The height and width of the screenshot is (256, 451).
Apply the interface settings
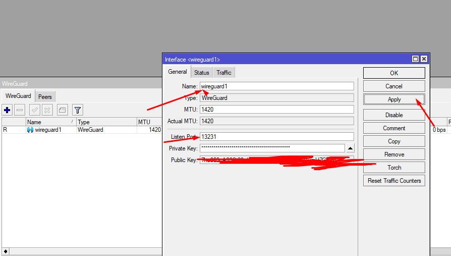[x=394, y=99]
